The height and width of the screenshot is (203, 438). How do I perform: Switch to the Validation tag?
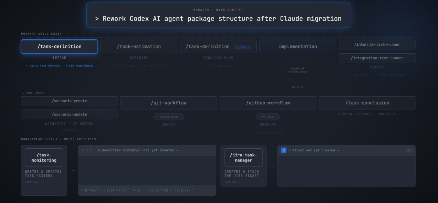[158, 190]
